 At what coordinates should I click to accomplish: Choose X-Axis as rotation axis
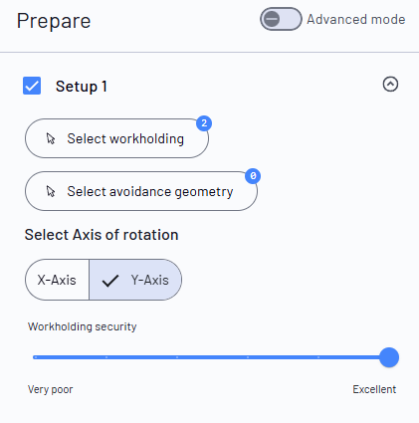57,280
